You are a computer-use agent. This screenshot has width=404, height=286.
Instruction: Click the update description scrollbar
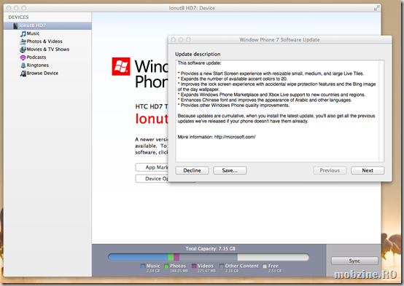[x=381, y=111]
